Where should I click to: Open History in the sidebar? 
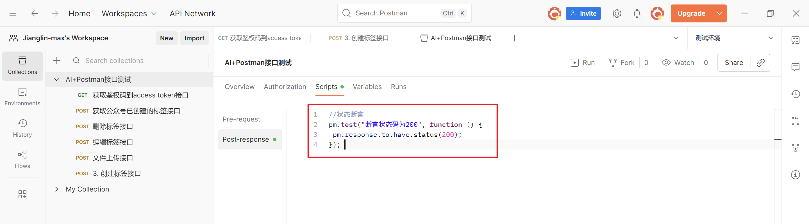22,128
